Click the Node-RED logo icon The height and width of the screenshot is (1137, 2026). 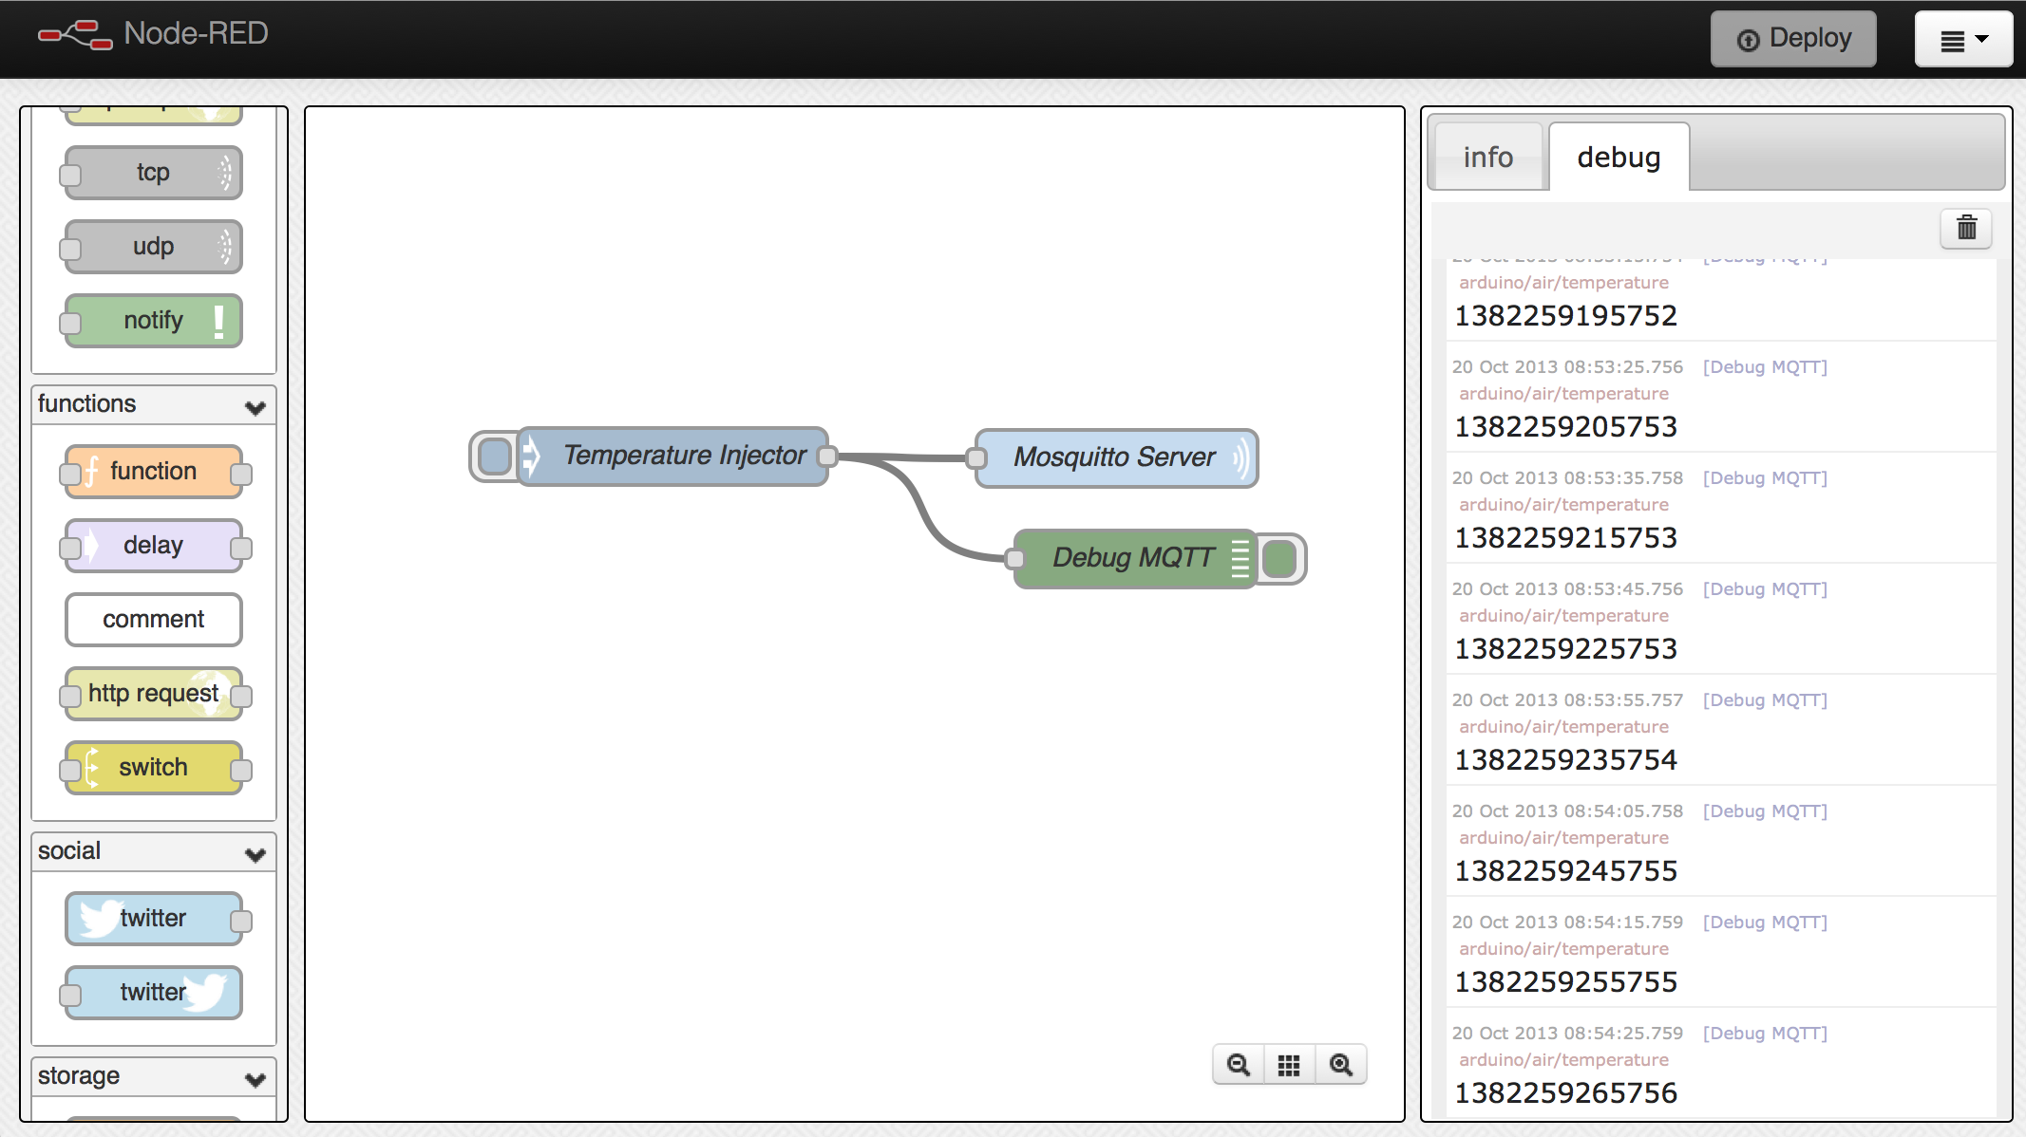coord(75,35)
